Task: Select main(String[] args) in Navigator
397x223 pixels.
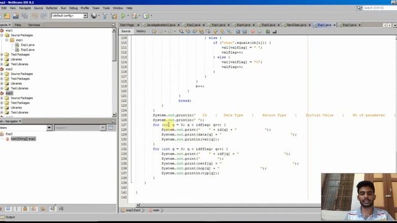Action: coord(23,139)
